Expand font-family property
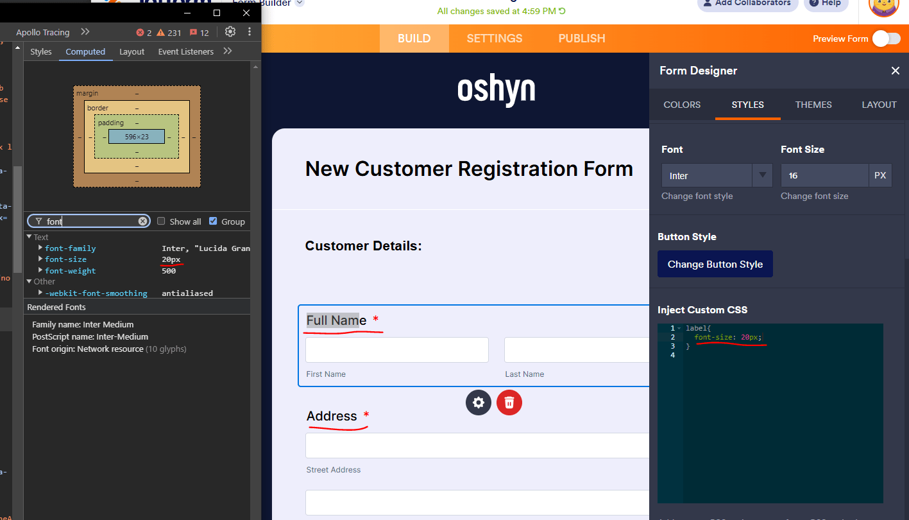Screen dimensions: 909x520 click(x=40, y=248)
